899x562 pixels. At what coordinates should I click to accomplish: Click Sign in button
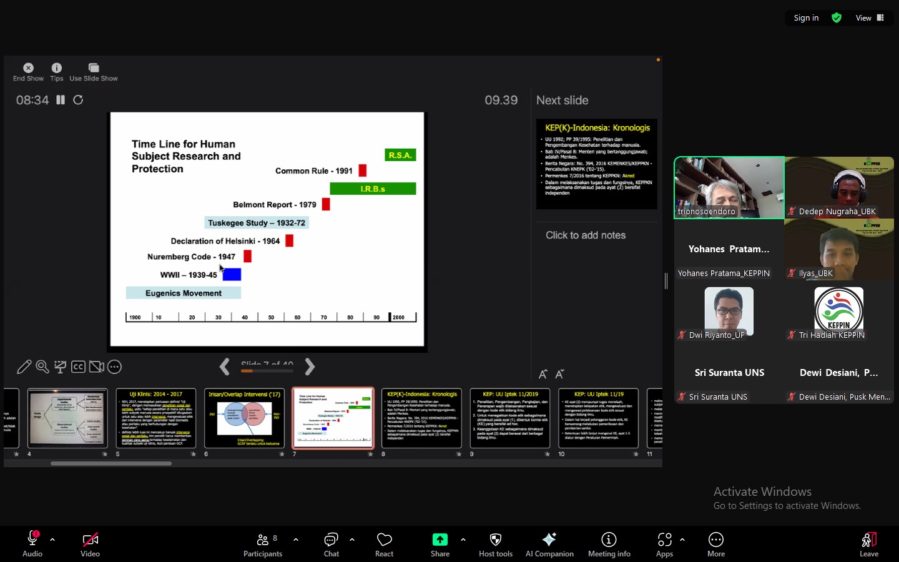coord(806,18)
